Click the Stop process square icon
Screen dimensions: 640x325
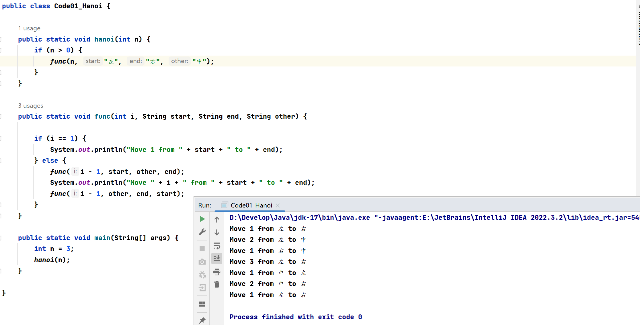click(202, 248)
